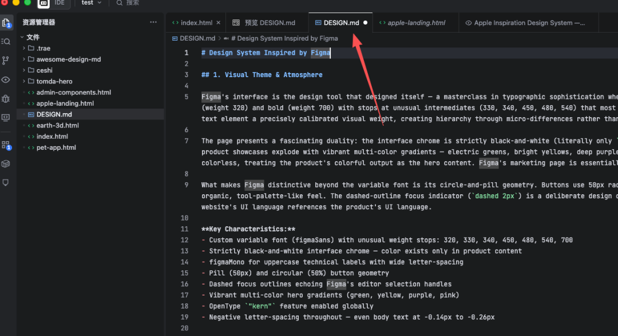Collapse the 文件 section header

(33, 37)
